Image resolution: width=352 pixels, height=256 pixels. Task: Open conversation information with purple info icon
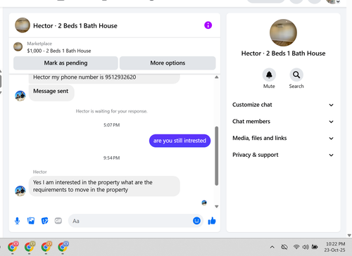pos(208,25)
